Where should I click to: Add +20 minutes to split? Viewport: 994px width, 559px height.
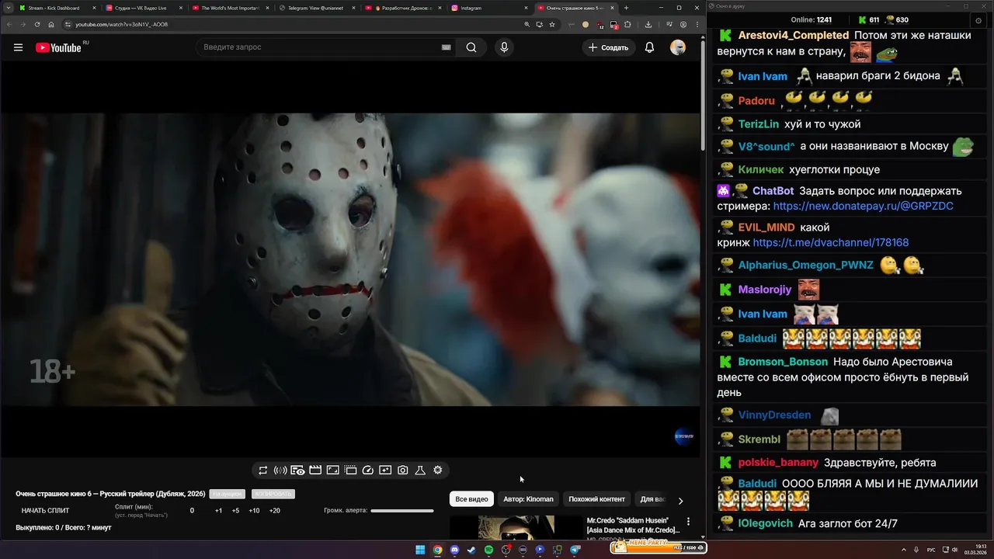[274, 511]
